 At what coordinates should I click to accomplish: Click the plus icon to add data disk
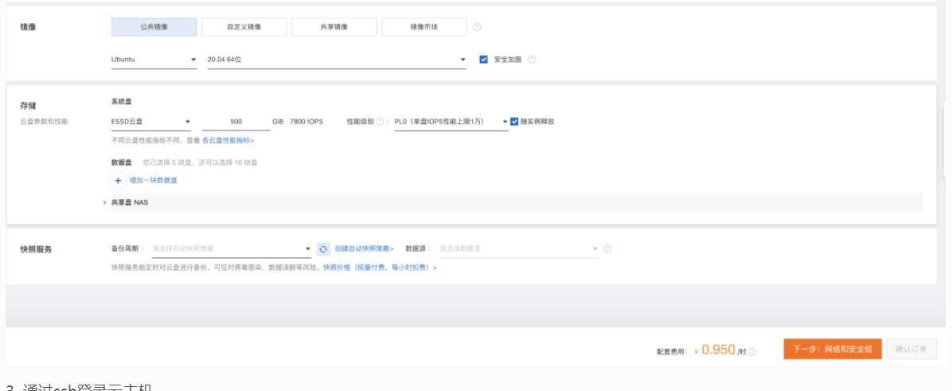[118, 181]
